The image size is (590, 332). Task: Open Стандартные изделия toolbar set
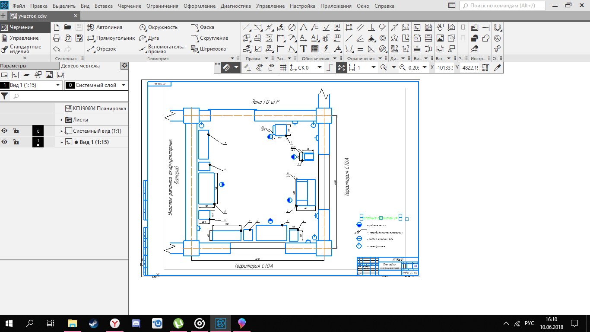[x=25, y=49]
